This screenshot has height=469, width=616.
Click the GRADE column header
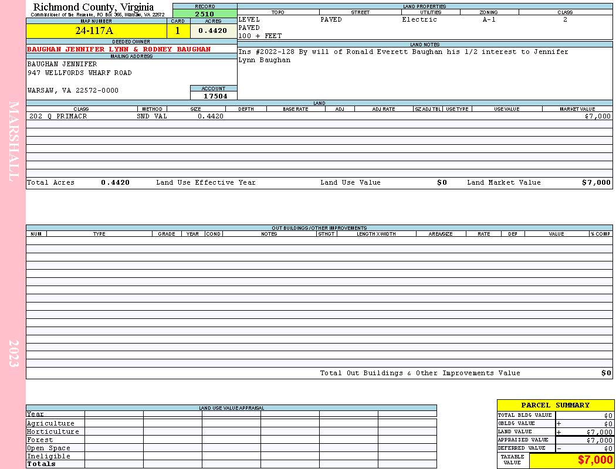[x=167, y=234]
